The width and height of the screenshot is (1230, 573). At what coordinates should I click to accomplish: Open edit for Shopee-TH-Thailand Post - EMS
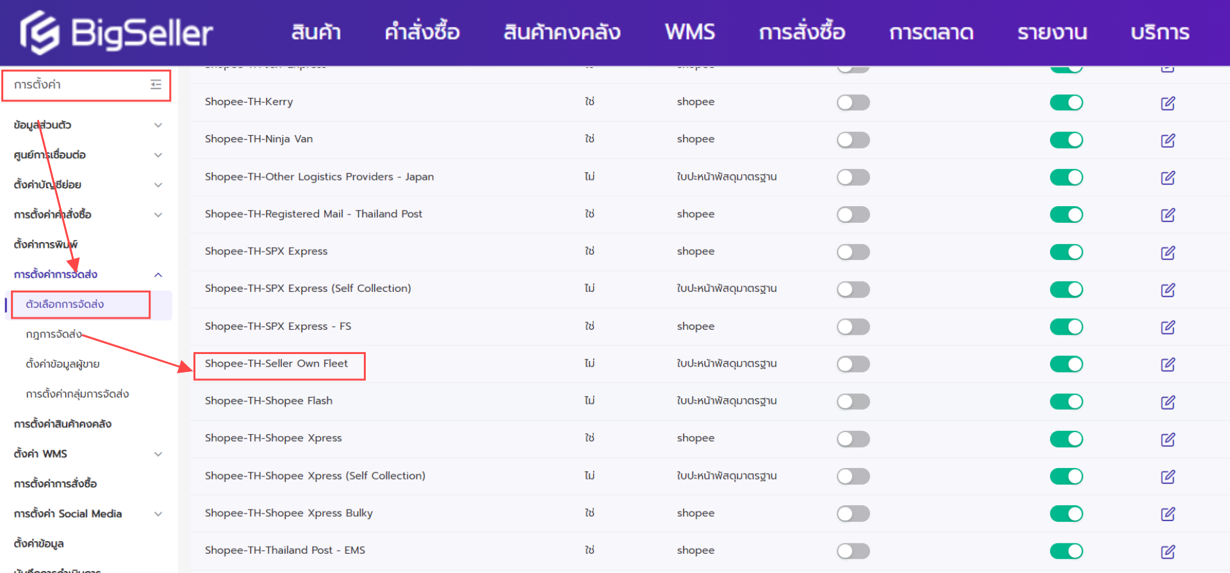pyautogui.click(x=1167, y=551)
